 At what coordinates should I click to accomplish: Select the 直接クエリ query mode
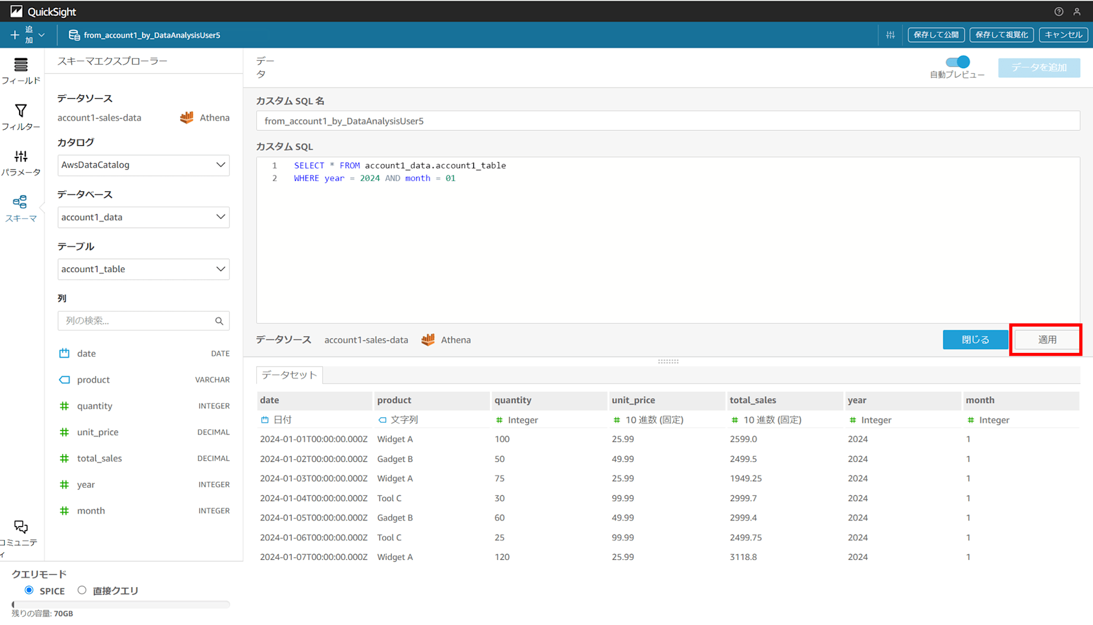pyautogui.click(x=82, y=591)
